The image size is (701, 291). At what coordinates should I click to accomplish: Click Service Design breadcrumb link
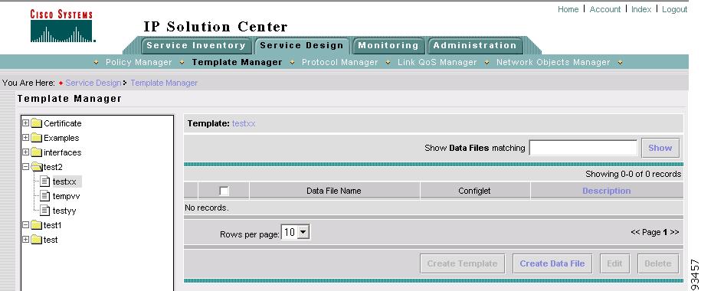(93, 83)
